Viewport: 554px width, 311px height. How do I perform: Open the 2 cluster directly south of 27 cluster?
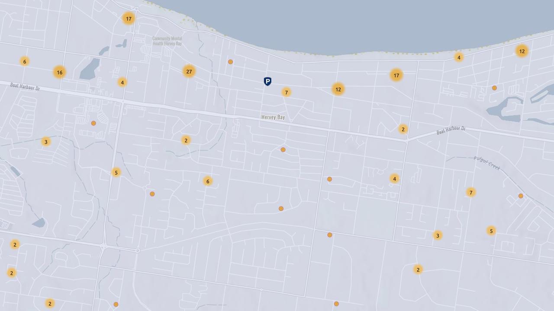click(x=186, y=140)
